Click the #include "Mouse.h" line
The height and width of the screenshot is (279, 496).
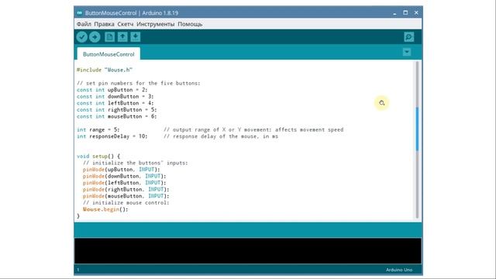coord(105,70)
